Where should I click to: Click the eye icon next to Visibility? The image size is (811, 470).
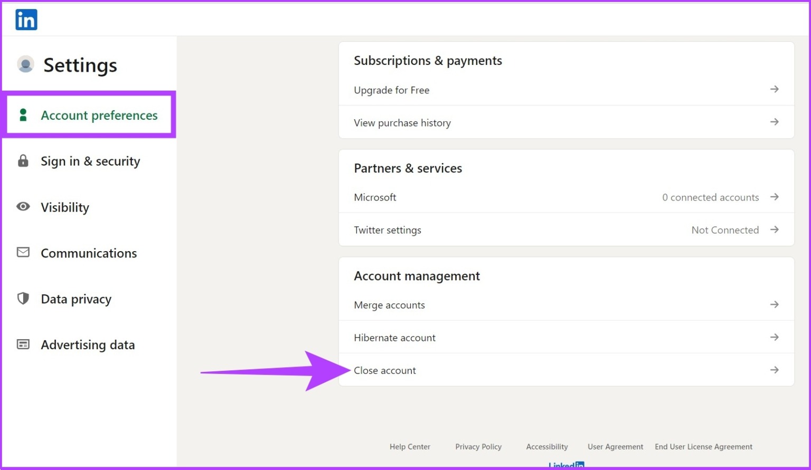tap(23, 207)
